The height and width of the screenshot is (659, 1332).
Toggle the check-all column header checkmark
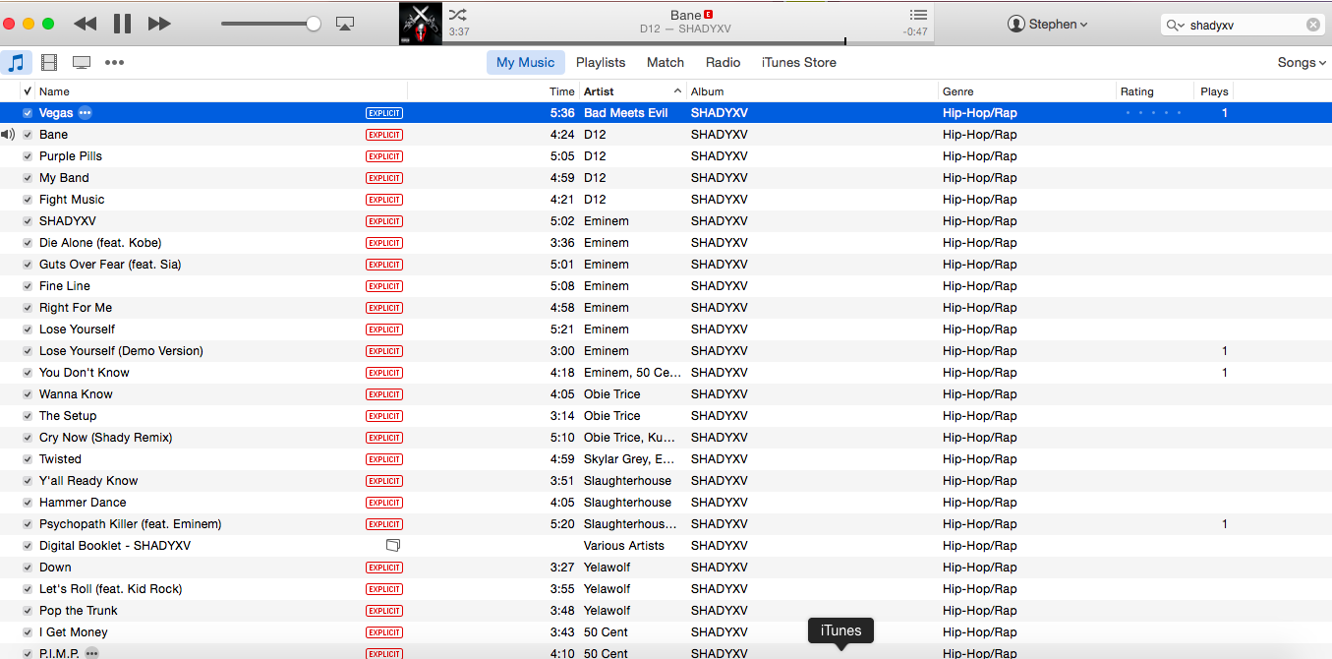click(28, 91)
